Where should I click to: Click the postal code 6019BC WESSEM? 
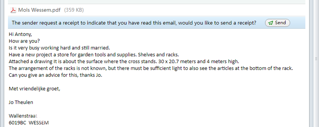[29, 123]
